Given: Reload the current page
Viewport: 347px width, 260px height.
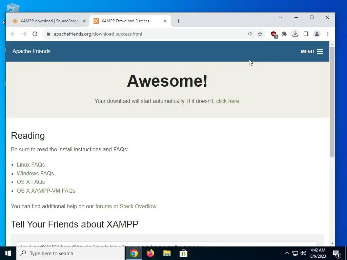Looking at the screenshot, I should [35, 34].
